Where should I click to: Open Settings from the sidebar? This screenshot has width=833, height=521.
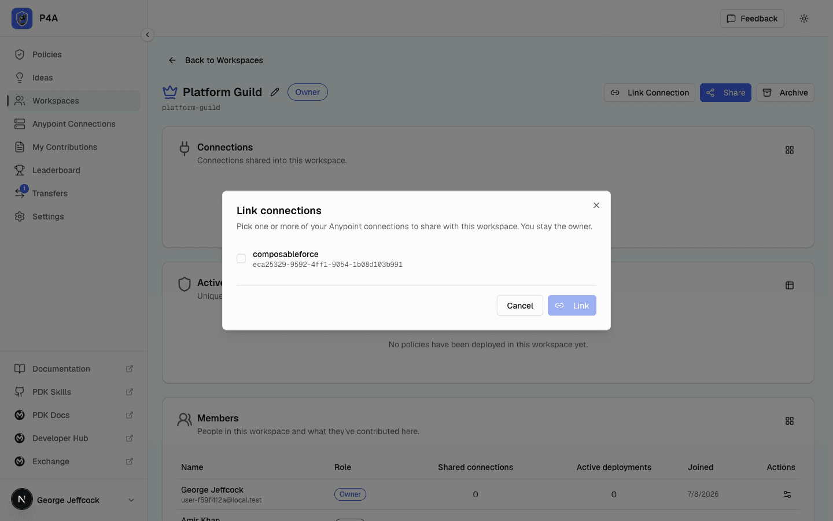[74, 217]
